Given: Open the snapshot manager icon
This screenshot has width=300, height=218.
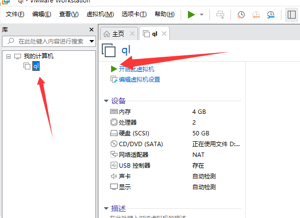Looking at the screenshot, I should 271,15.
